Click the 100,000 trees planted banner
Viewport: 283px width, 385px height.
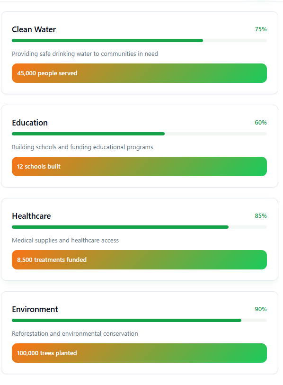pos(139,353)
